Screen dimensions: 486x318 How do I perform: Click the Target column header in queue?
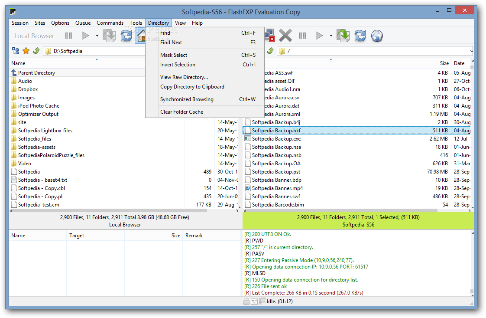click(x=95, y=236)
